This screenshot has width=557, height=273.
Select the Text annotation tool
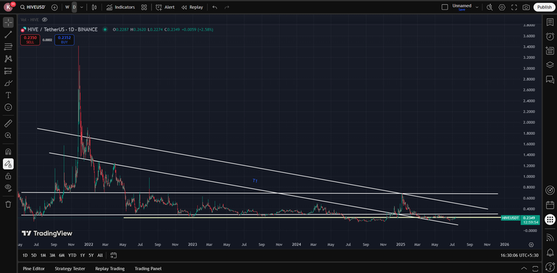click(8, 95)
